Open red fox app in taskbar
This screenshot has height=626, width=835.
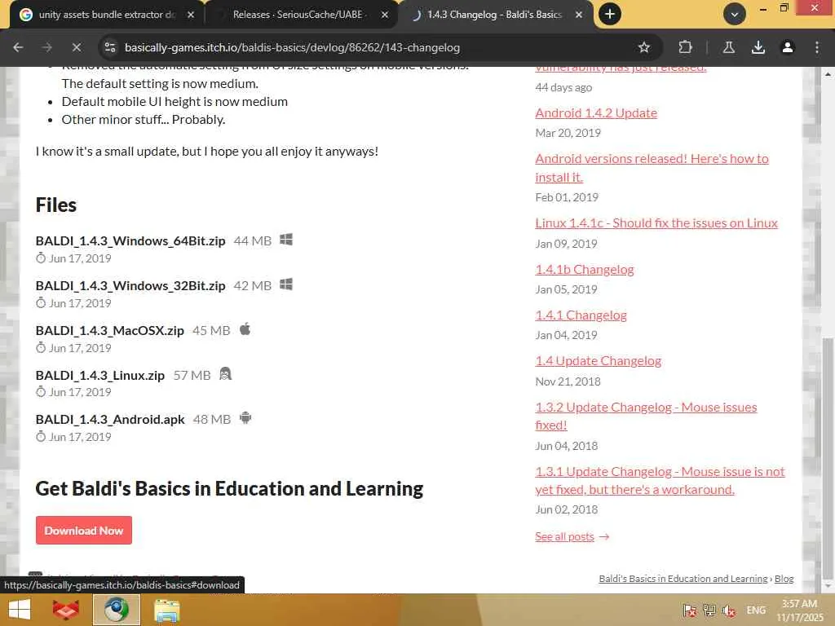point(65,610)
